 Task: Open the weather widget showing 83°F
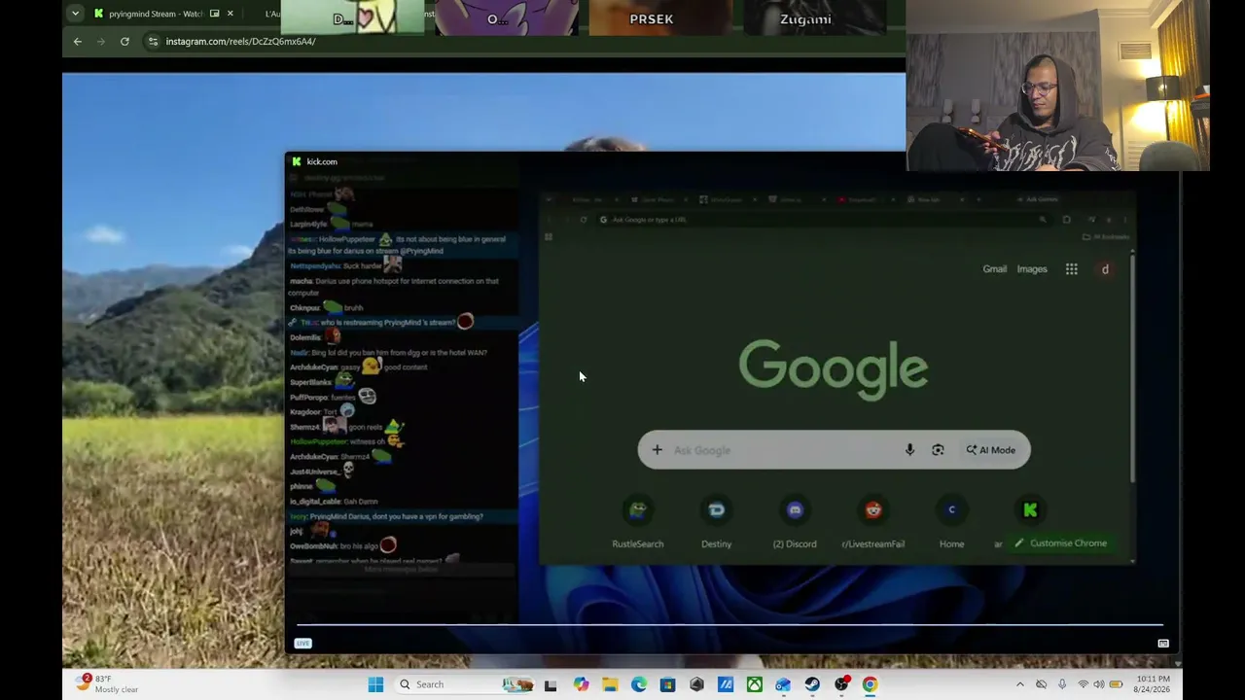107,683
